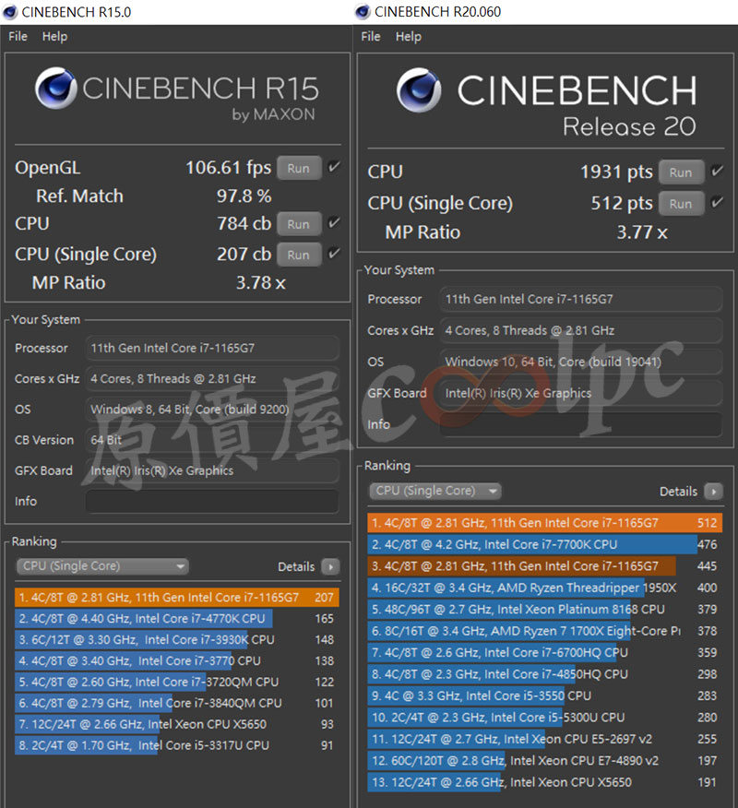Click the Cinebench R15 logo sphere
This screenshot has width=738, height=808.
point(55,88)
